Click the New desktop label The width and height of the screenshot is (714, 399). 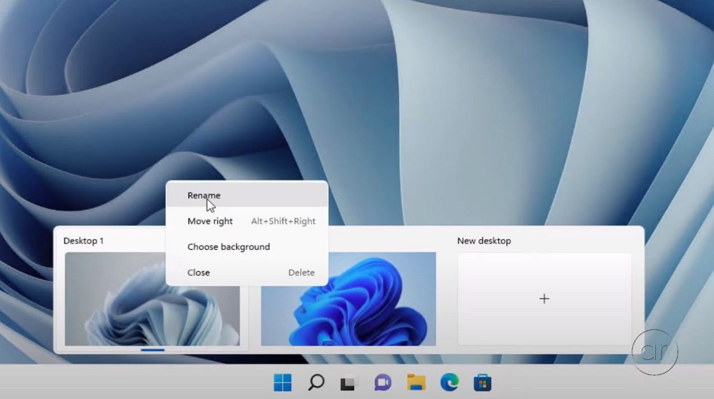484,240
